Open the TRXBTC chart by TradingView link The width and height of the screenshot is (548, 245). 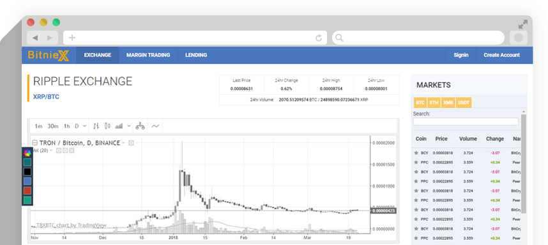72,225
